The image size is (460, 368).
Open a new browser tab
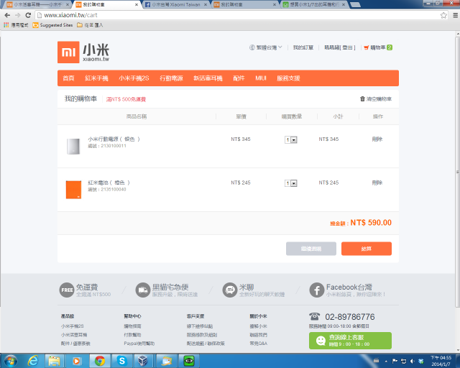click(x=355, y=4)
